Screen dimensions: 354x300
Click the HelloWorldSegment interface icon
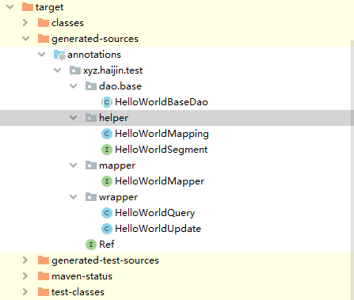[107, 150]
